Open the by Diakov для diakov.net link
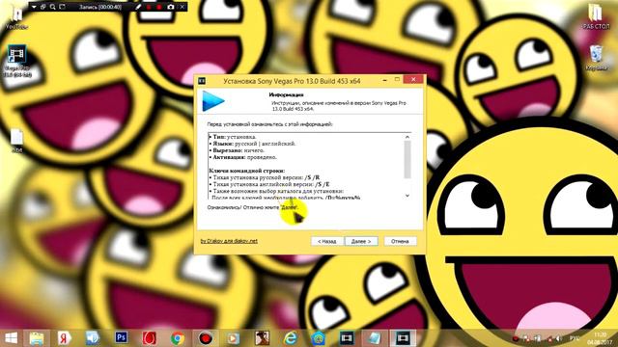The height and width of the screenshot is (347, 618). (x=229, y=241)
